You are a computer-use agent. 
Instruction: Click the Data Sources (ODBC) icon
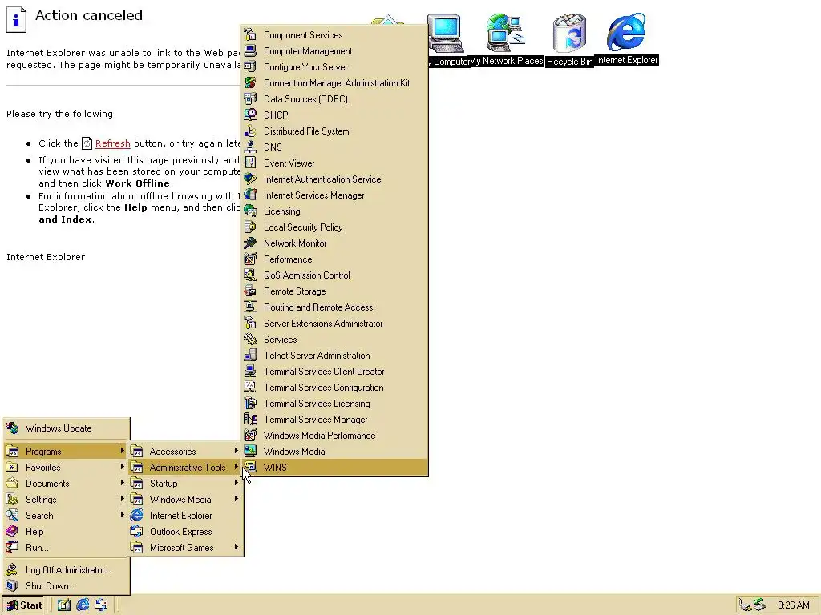pyautogui.click(x=250, y=98)
